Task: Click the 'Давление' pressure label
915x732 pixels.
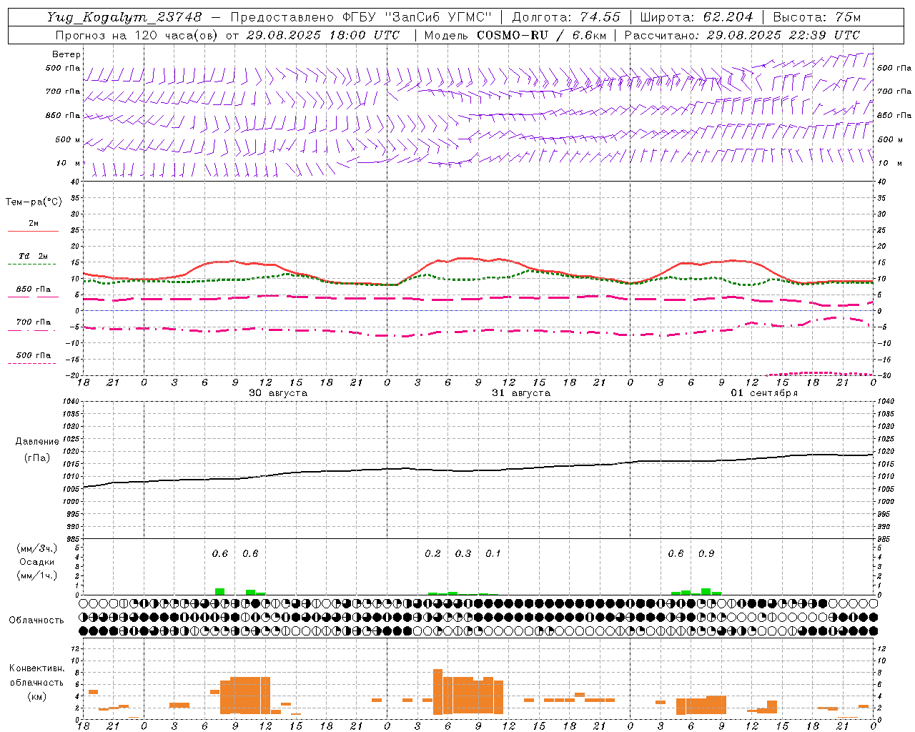Action: (x=37, y=442)
